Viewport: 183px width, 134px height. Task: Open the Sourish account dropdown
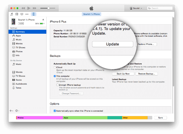pyautogui.click(x=136, y=8)
